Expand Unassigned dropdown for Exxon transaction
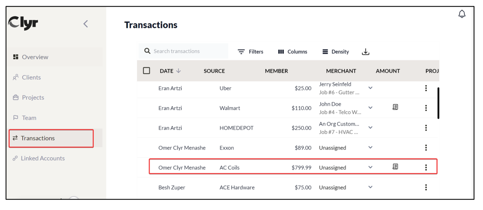The height and width of the screenshot is (210, 483). (x=370, y=148)
